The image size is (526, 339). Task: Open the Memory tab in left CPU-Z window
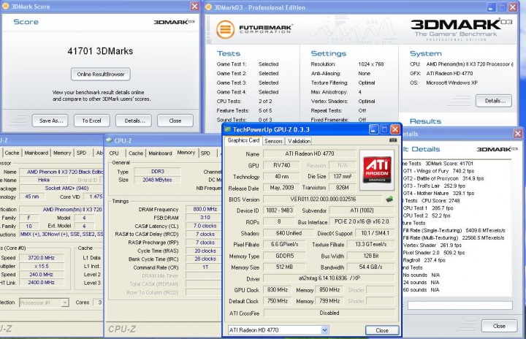click(x=62, y=153)
